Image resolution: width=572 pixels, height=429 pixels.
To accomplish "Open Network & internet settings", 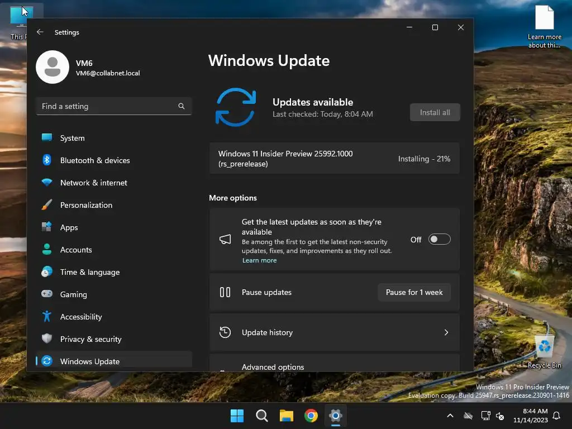I will [114, 183].
